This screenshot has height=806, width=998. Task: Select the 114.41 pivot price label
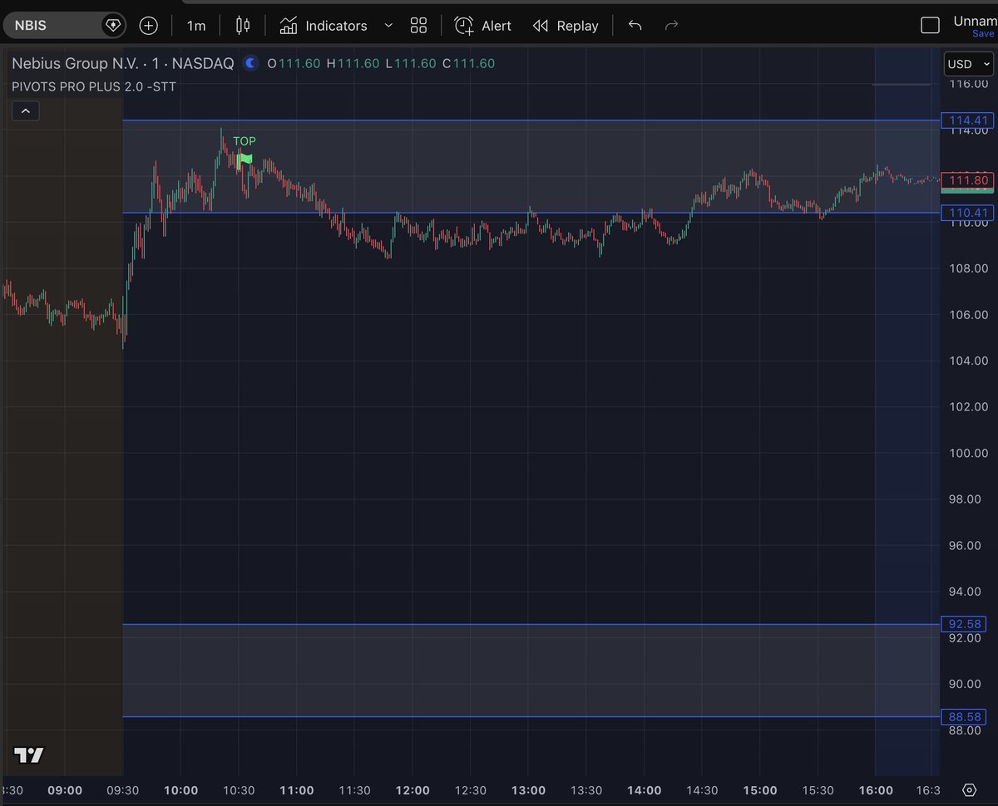[x=967, y=120]
